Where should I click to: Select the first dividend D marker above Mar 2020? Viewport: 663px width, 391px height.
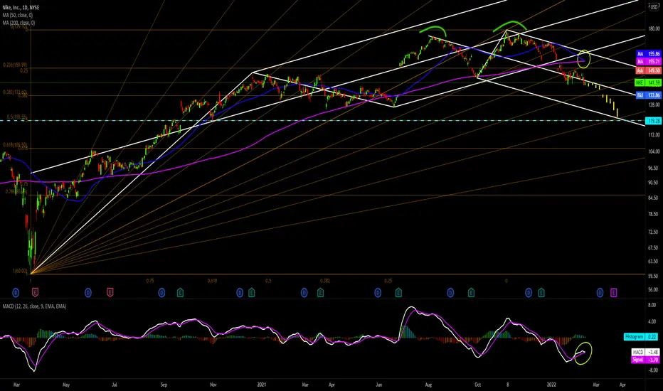[x=16, y=292]
